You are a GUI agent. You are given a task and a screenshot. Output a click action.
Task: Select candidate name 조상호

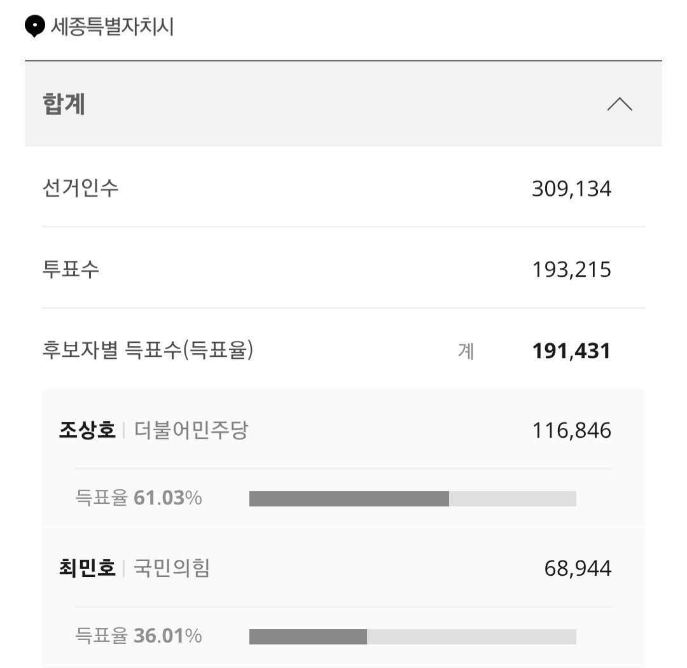pos(88,429)
